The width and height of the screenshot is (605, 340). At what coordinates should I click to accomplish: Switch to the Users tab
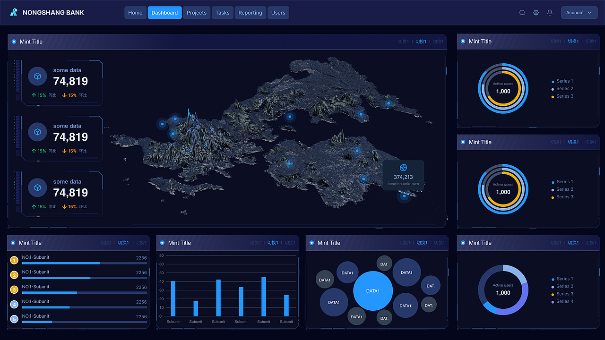278,13
